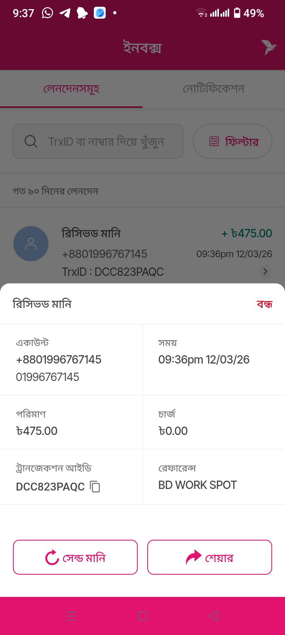Open the ফিল্টার filter options
The height and width of the screenshot is (635, 285).
point(232,141)
